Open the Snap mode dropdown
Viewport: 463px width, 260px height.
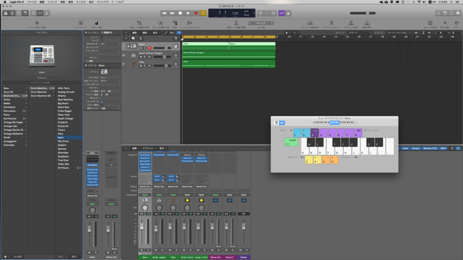pyautogui.click(x=359, y=32)
